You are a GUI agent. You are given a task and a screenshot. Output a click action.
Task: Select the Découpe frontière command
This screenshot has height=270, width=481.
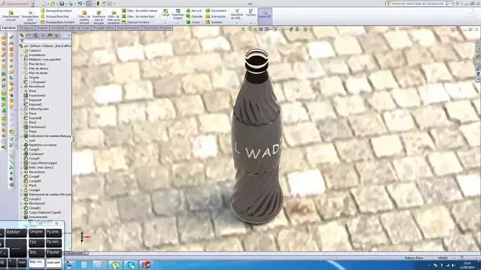pyautogui.click(x=136, y=22)
